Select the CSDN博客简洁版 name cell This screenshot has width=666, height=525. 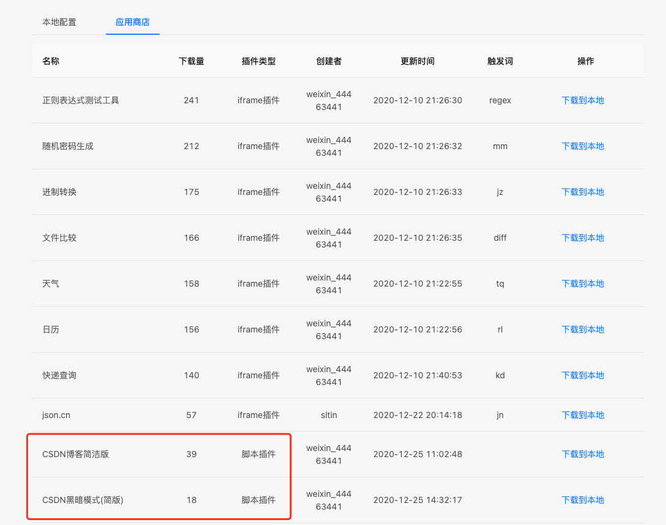76,454
